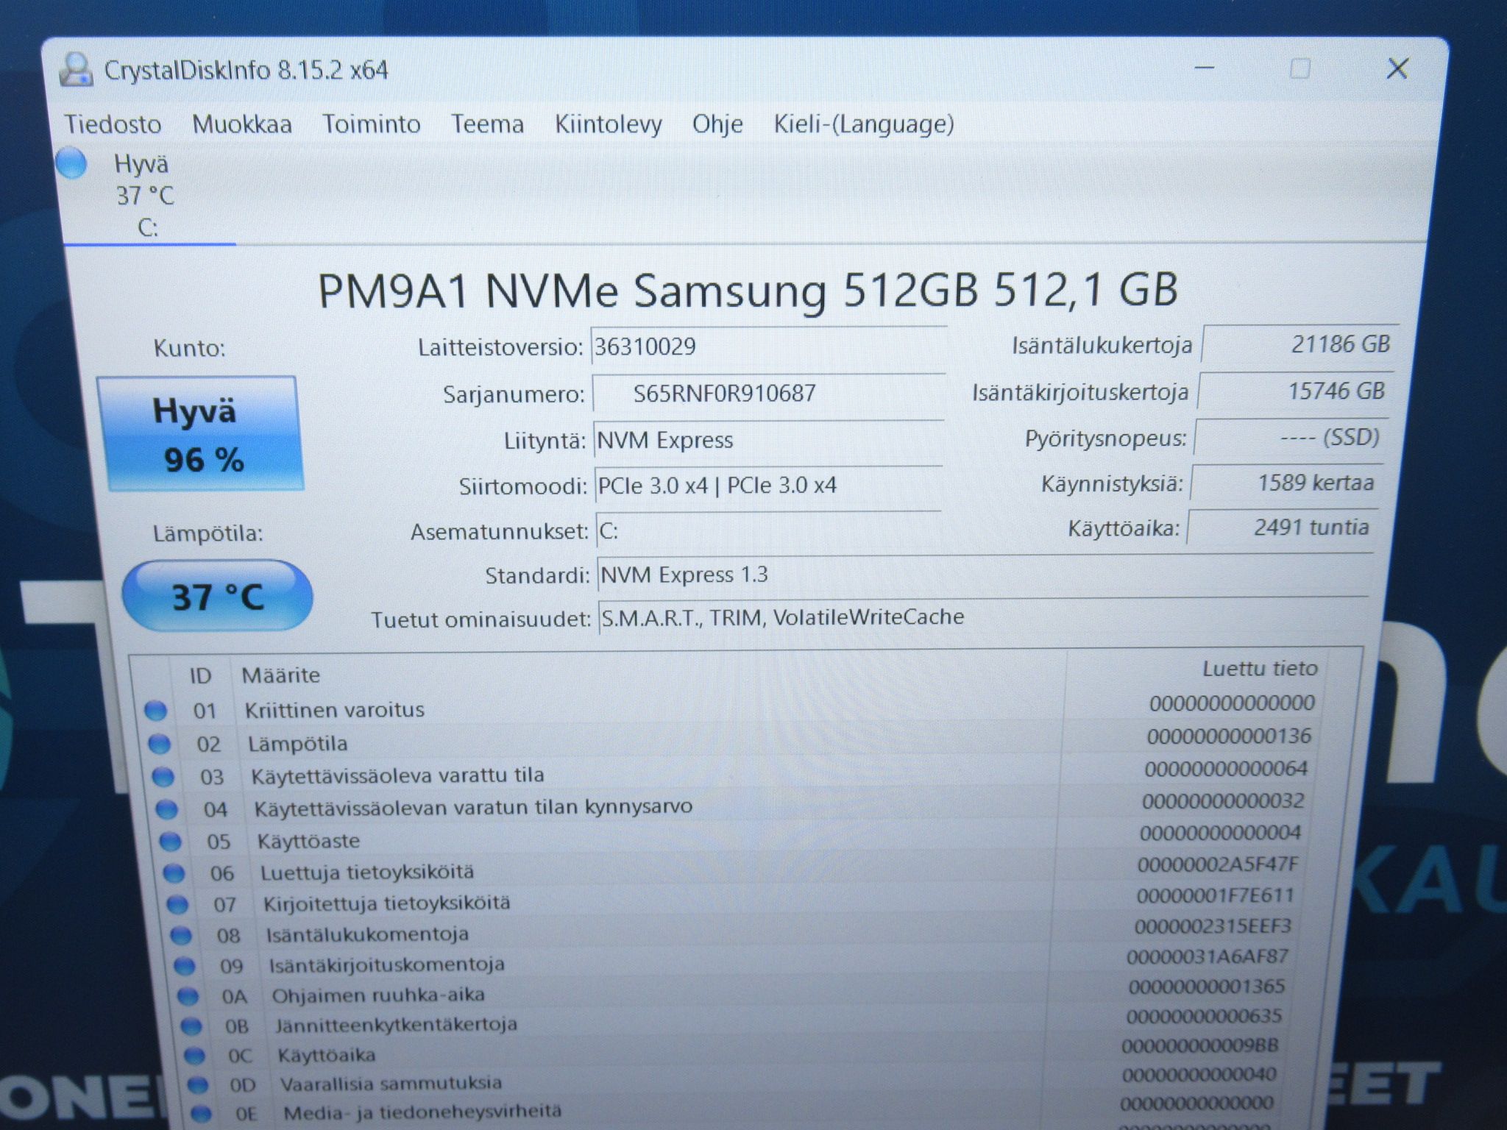Click the 37 °C temperature button

tap(217, 597)
